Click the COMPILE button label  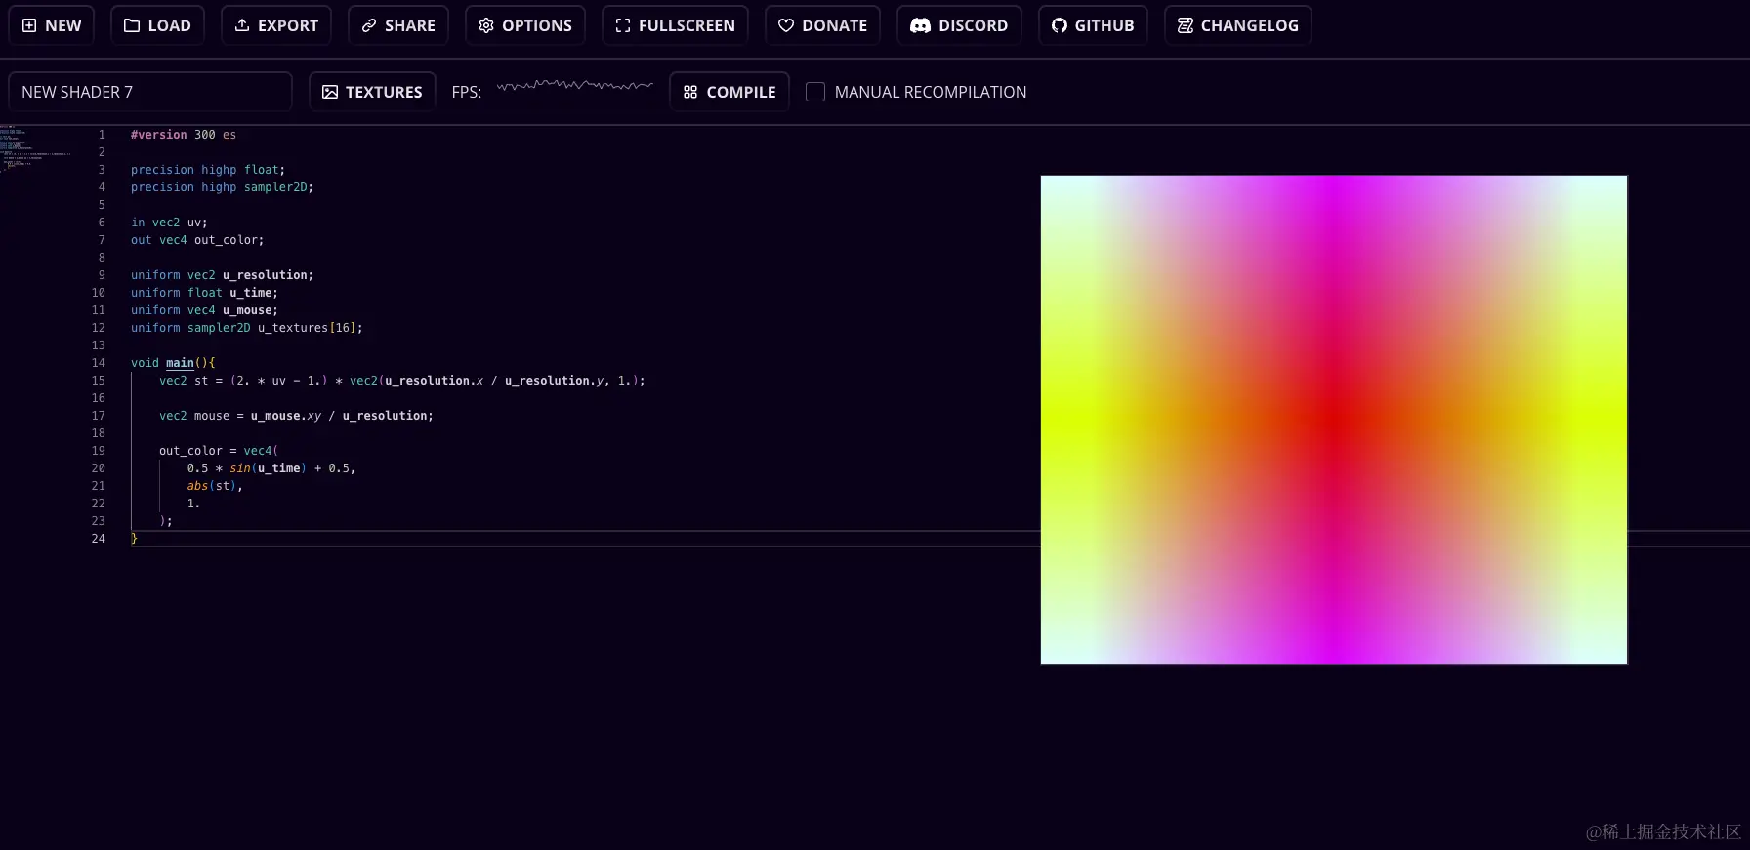click(741, 92)
